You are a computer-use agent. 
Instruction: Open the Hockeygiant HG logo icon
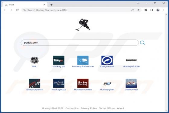click(x=107, y=83)
